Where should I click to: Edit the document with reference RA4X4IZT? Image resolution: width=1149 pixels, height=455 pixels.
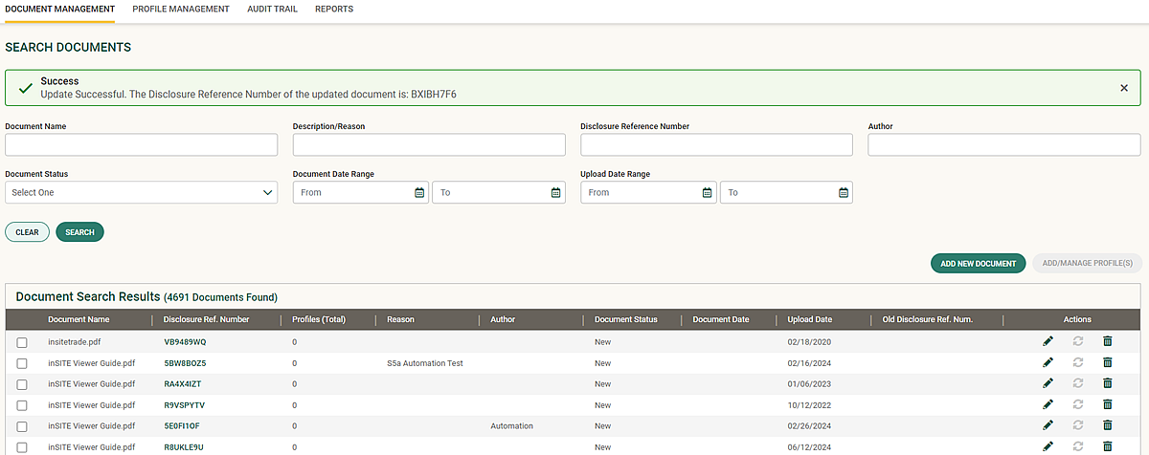pyautogui.click(x=1048, y=383)
